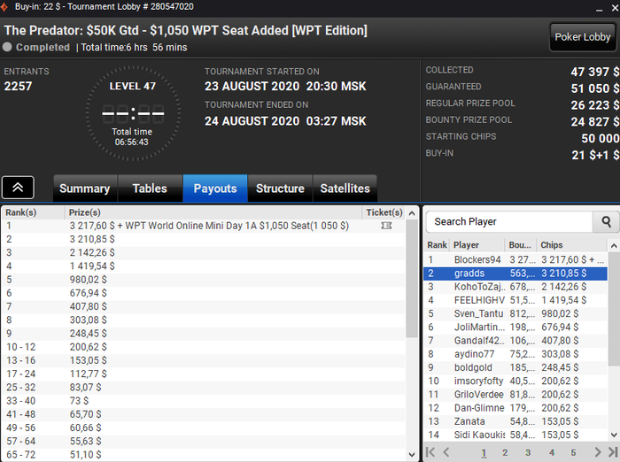Jump to last page of player list

613,451
